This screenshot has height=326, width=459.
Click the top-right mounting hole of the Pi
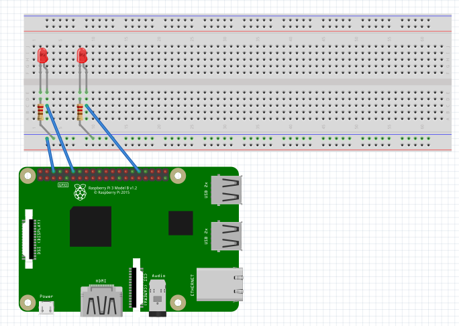[x=178, y=176]
